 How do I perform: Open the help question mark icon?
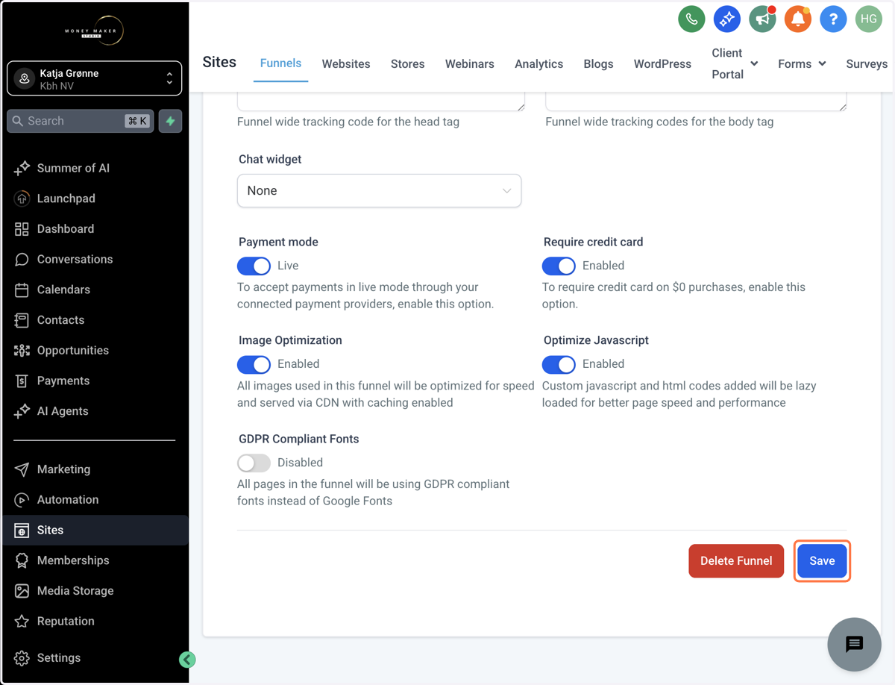coord(833,19)
